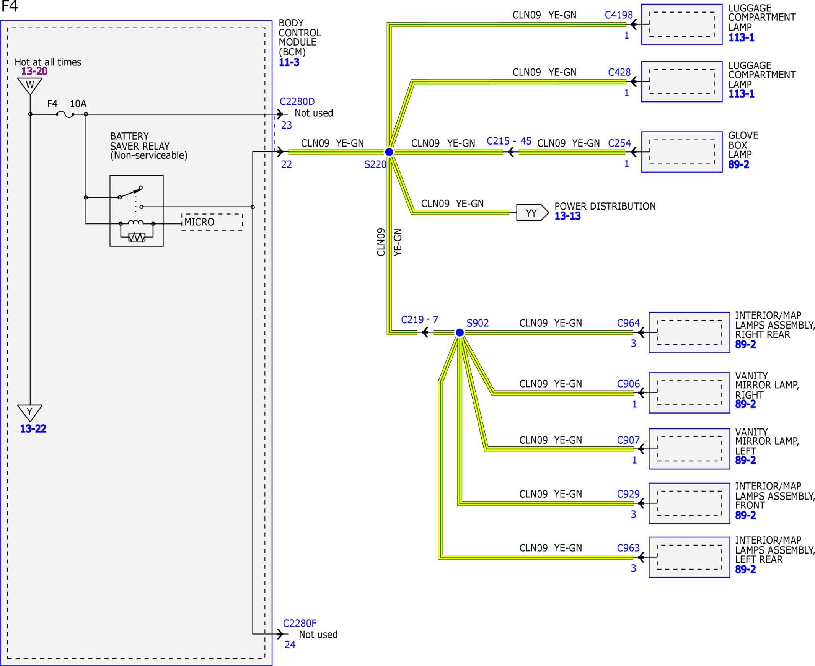
Task: Click the MICRO dashed box
Action: (212, 222)
